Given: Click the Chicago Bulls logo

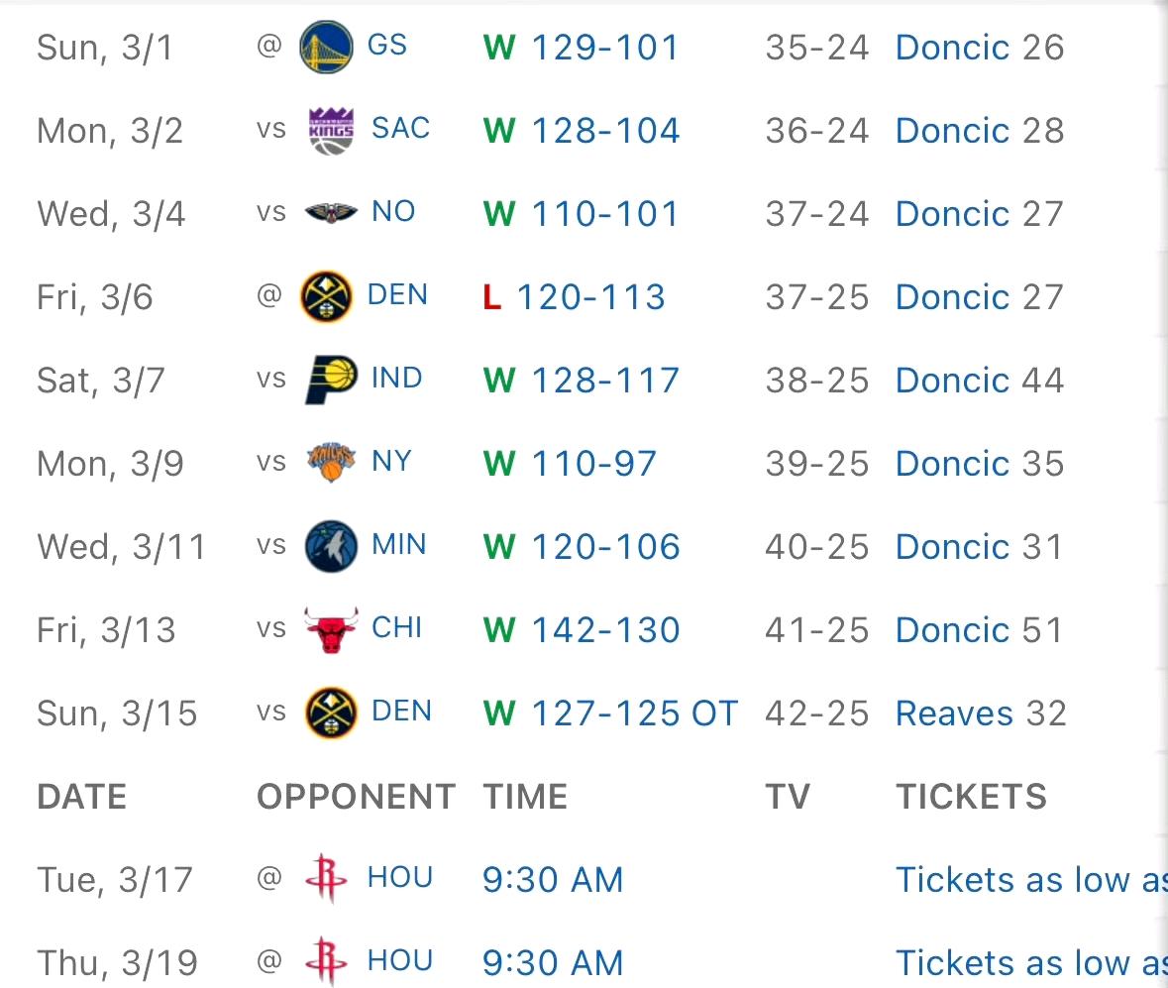Looking at the screenshot, I should 331,629.
